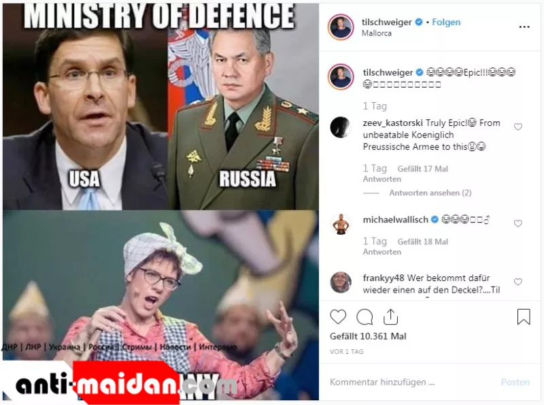Open zeev_kastorski's avatar
This screenshot has height=405, width=544.
[341, 127]
